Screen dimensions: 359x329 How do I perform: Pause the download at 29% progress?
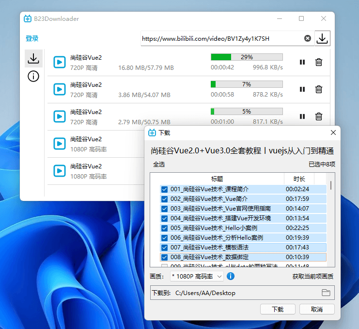[302, 62]
